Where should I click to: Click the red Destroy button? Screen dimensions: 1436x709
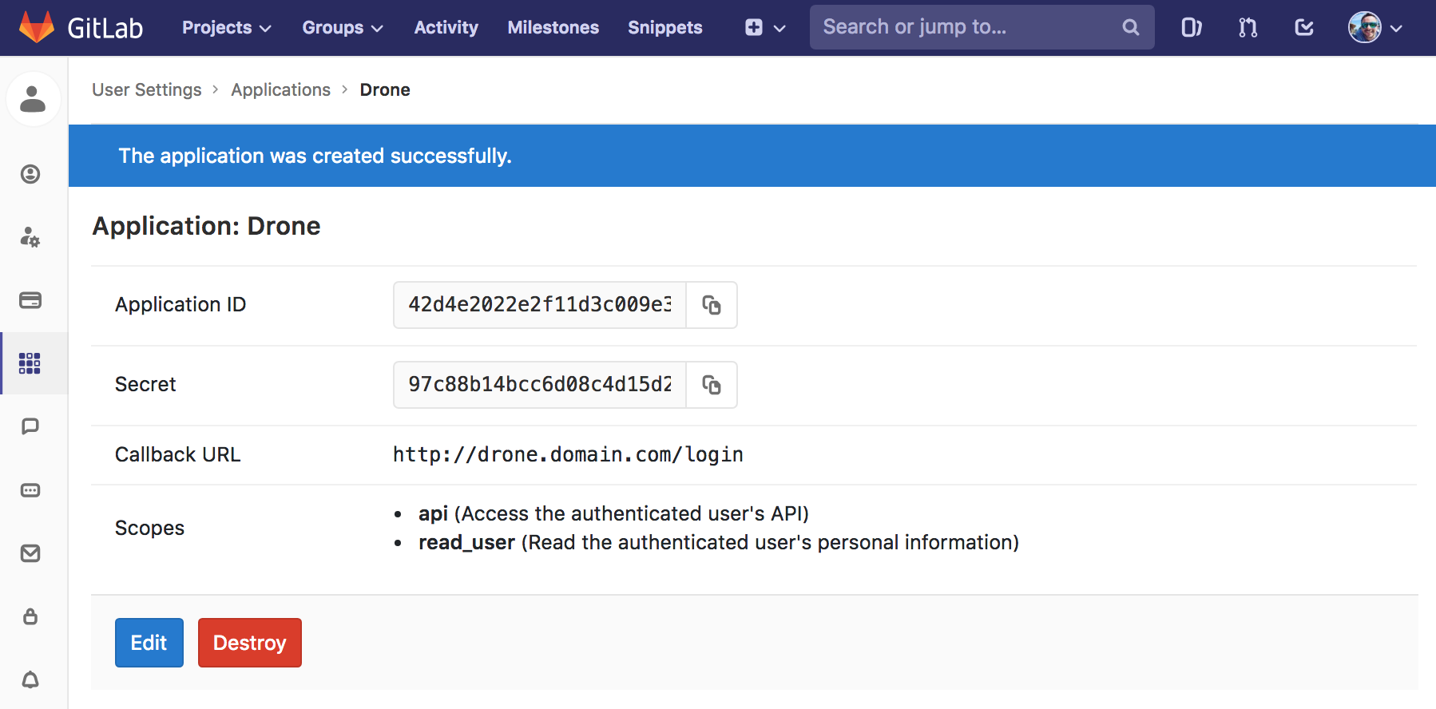pos(249,643)
